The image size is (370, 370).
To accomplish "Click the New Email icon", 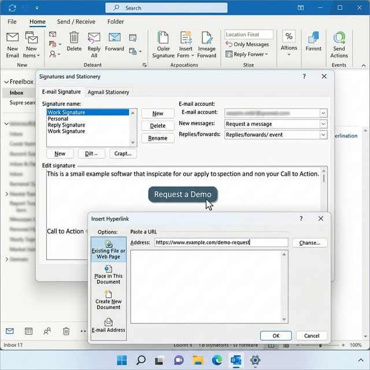I will click(x=12, y=37).
